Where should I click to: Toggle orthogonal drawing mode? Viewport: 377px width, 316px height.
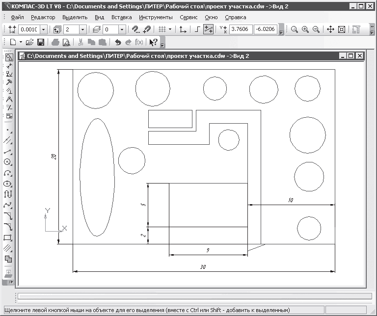(x=197, y=29)
